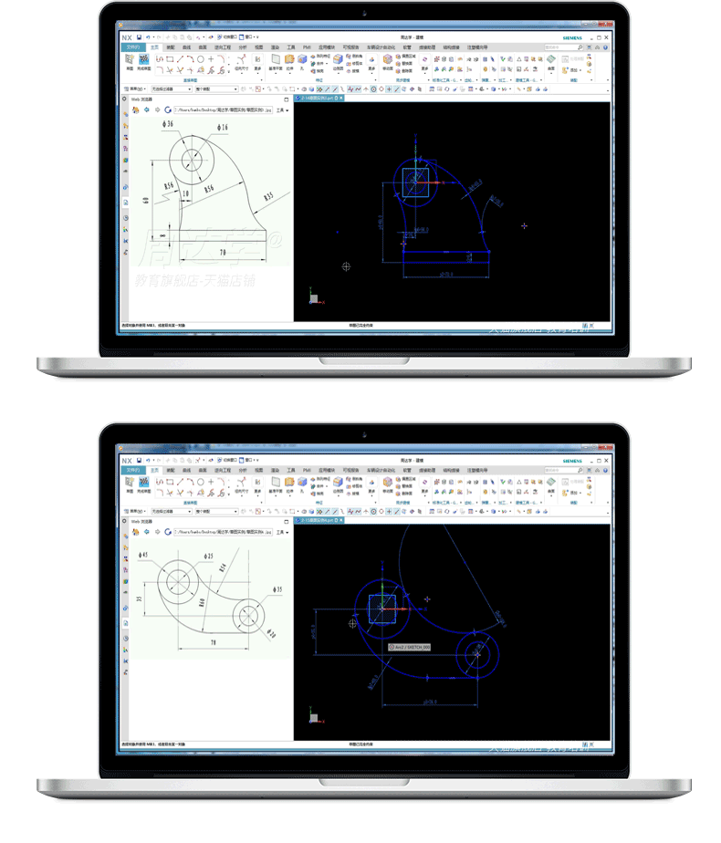Open selection filter combo box, upper NX window
Image resolution: width=721 pixels, height=843 pixels.
pyautogui.click(x=172, y=89)
